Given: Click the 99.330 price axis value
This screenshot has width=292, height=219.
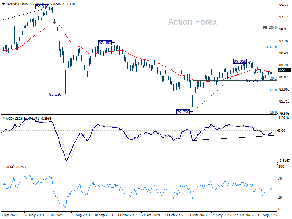Looking at the screenshot, I should click(x=284, y=5).
